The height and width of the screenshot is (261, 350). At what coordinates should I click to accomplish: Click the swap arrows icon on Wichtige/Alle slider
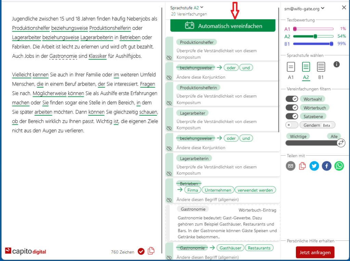click(x=341, y=143)
